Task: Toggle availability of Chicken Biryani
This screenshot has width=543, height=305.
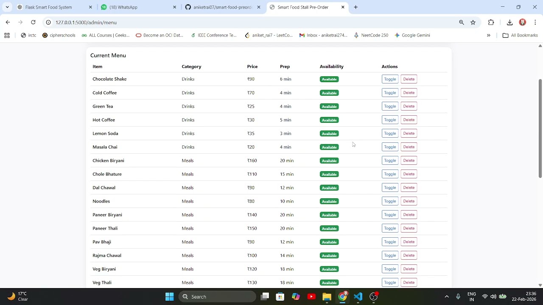Action: point(390,161)
